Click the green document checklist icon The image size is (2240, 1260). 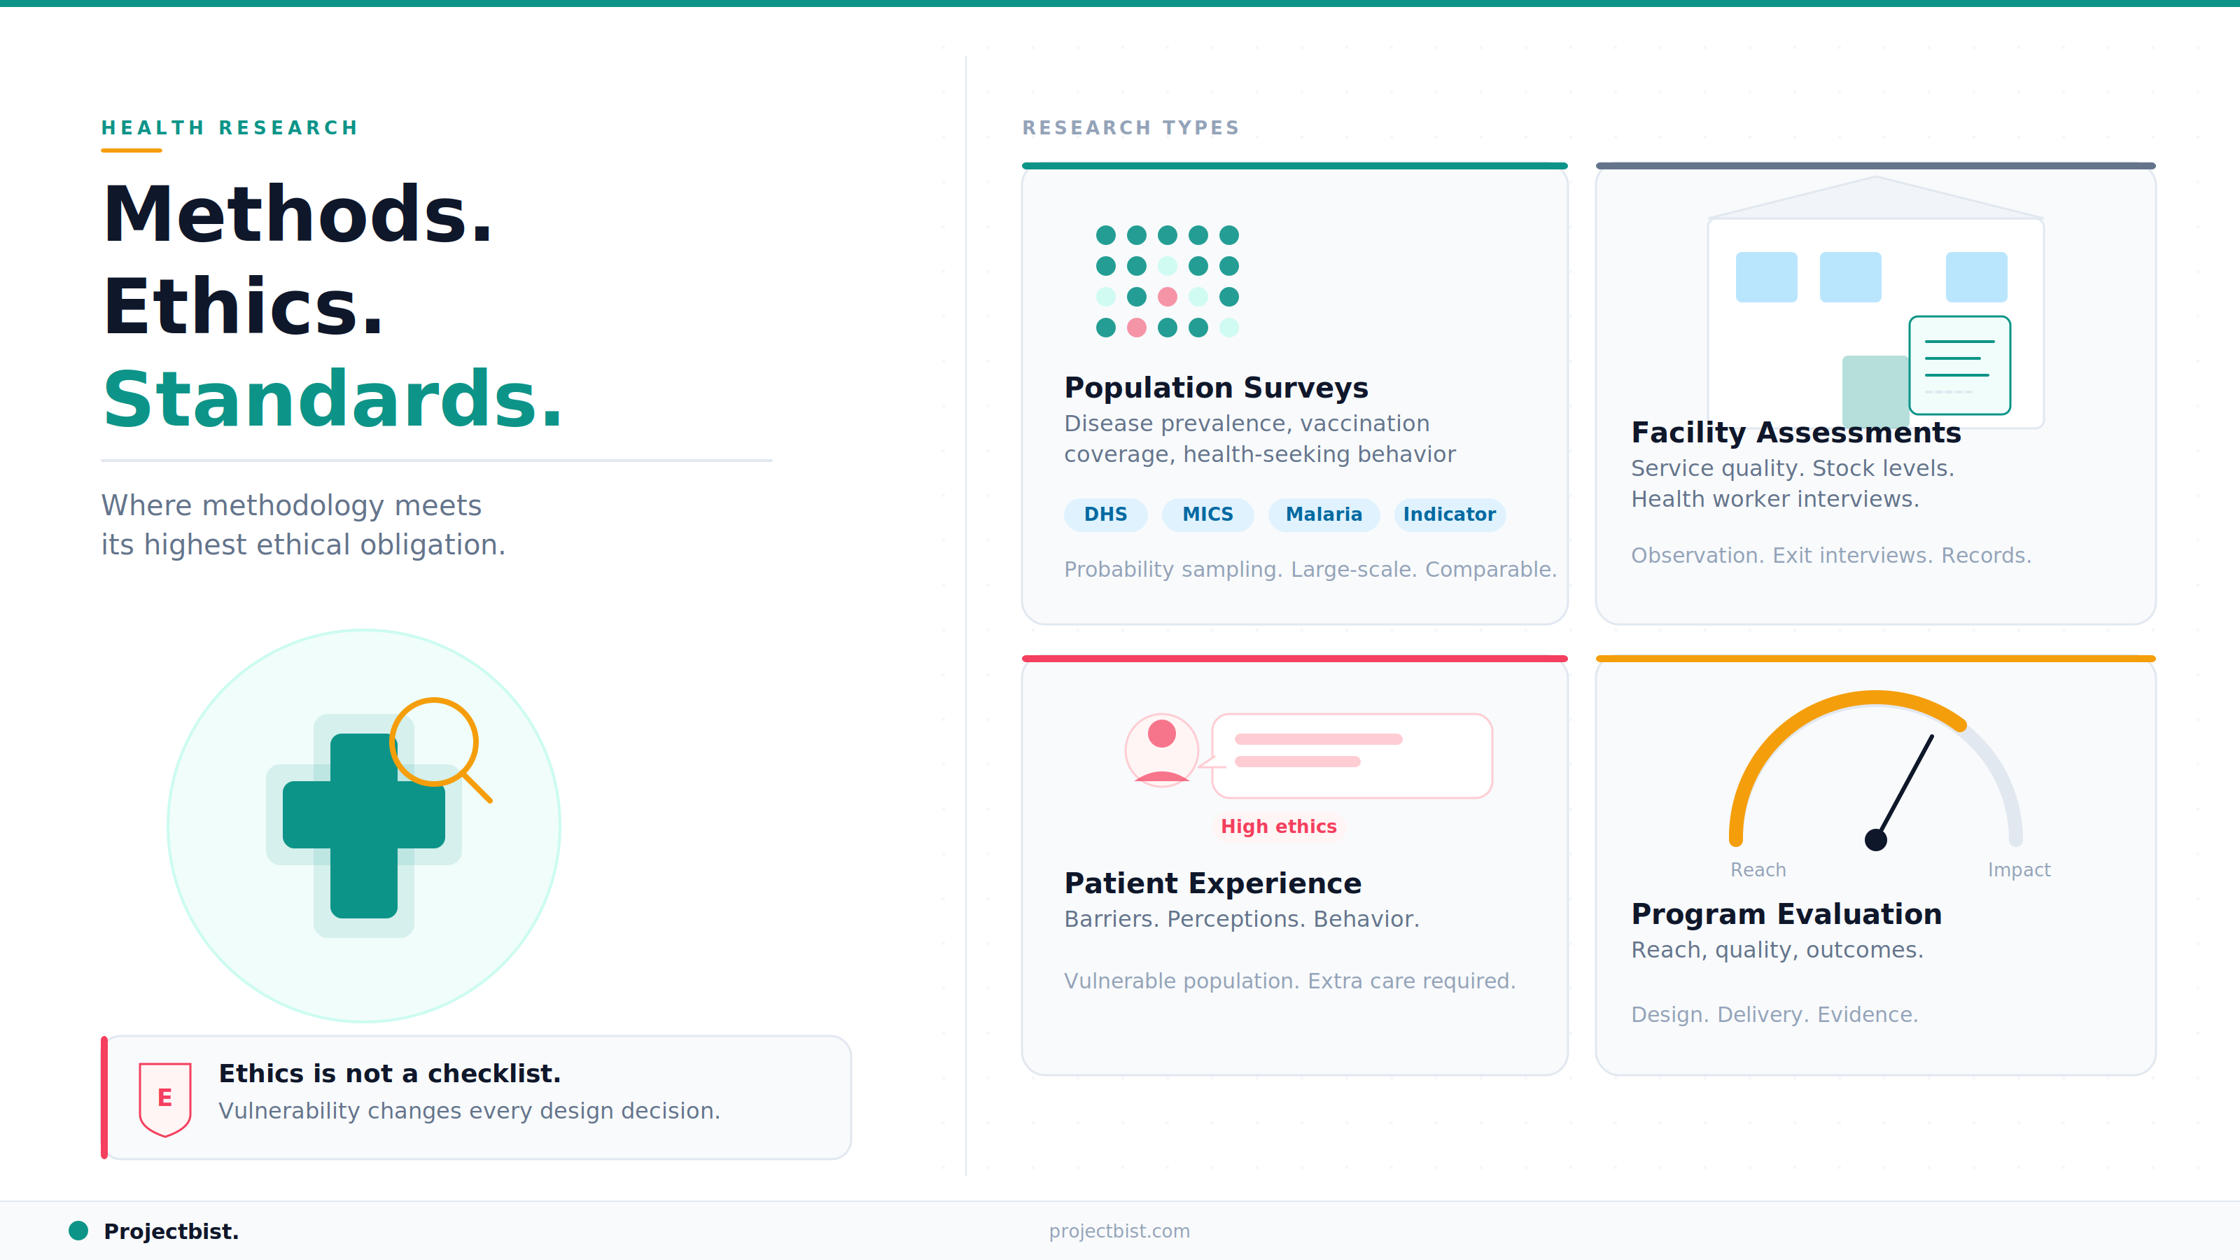point(1959,365)
